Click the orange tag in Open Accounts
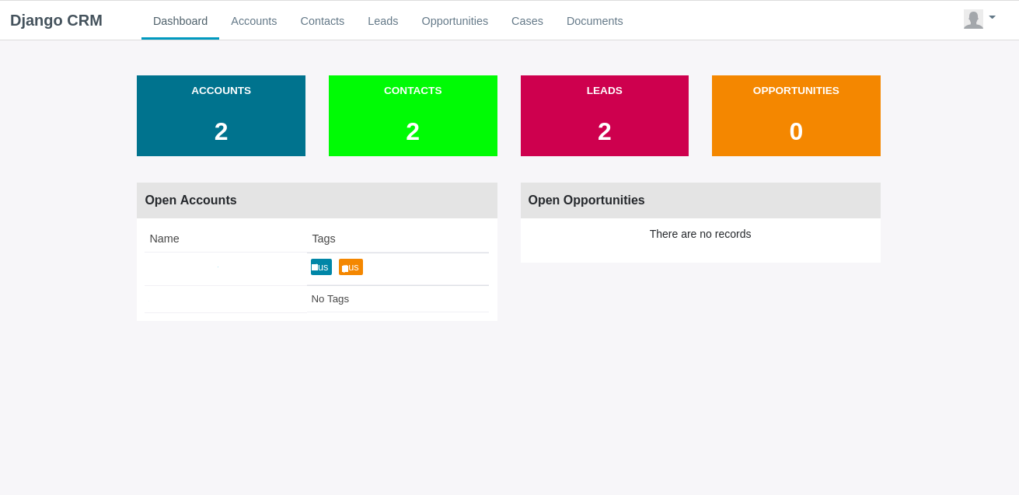 click(351, 267)
